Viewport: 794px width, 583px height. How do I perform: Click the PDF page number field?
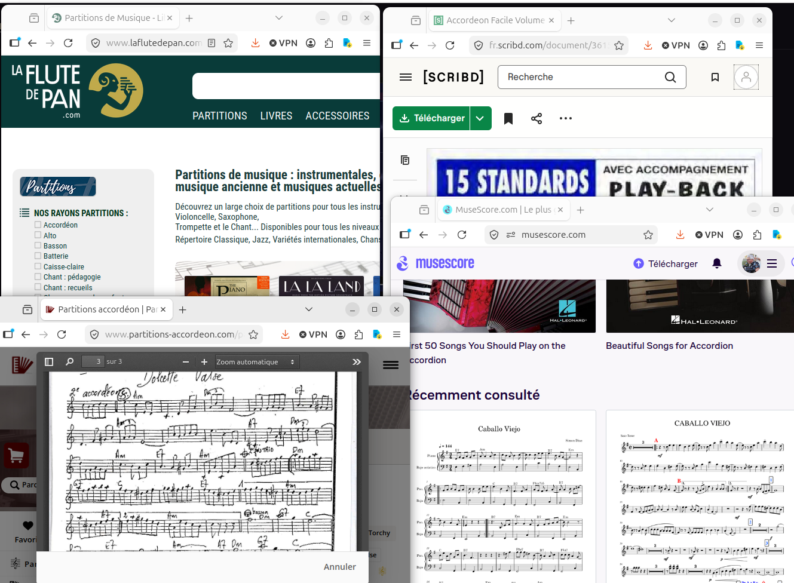pos(93,361)
